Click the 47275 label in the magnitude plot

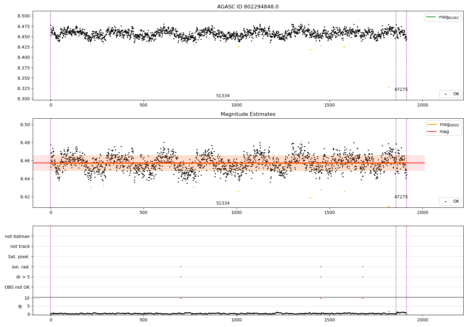[401, 197]
